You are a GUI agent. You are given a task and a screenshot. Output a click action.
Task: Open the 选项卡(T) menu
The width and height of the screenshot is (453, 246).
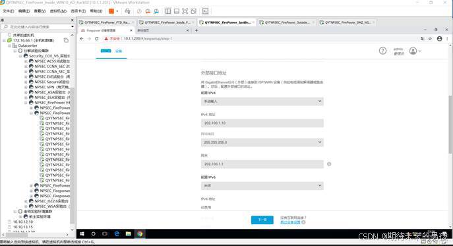click(78, 11)
